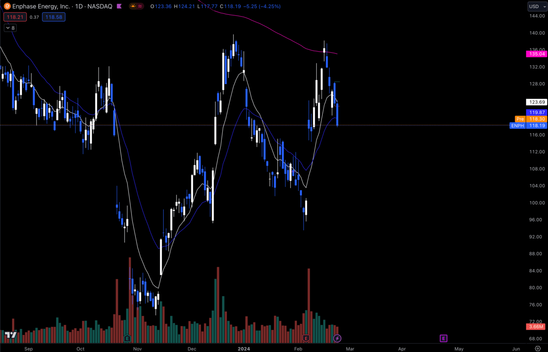This screenshot has height=352, width=548.
Task: Click the Apr label on time axis
Action: 402,349
